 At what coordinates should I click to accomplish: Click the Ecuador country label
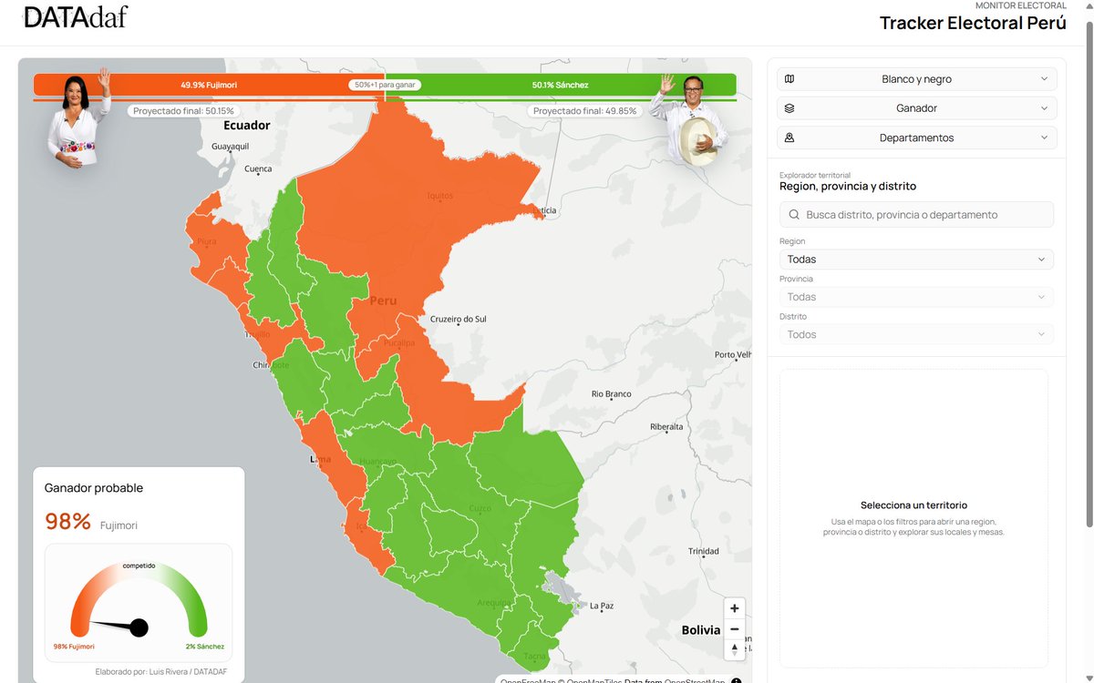pyautogui.click(x=247, y=126)
